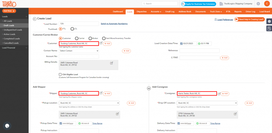Viewport: 272px width, 133px height.
Task: Collapse the Loads sidebar section
Action: [x=14, y=17]
